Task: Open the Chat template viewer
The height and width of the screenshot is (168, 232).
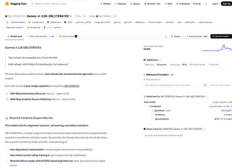Action: (197, 65)
